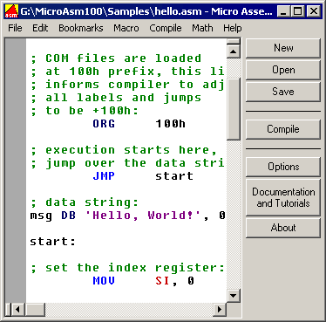The height and width of the screenshot is (322, 326).
Task: Open the Options dialog button
Action: pyautogui.click(x=283, y=167)
